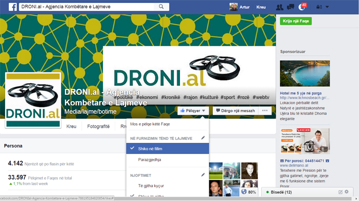Collapse the Pëlqyer dropdown button

[x=193, y=111]
